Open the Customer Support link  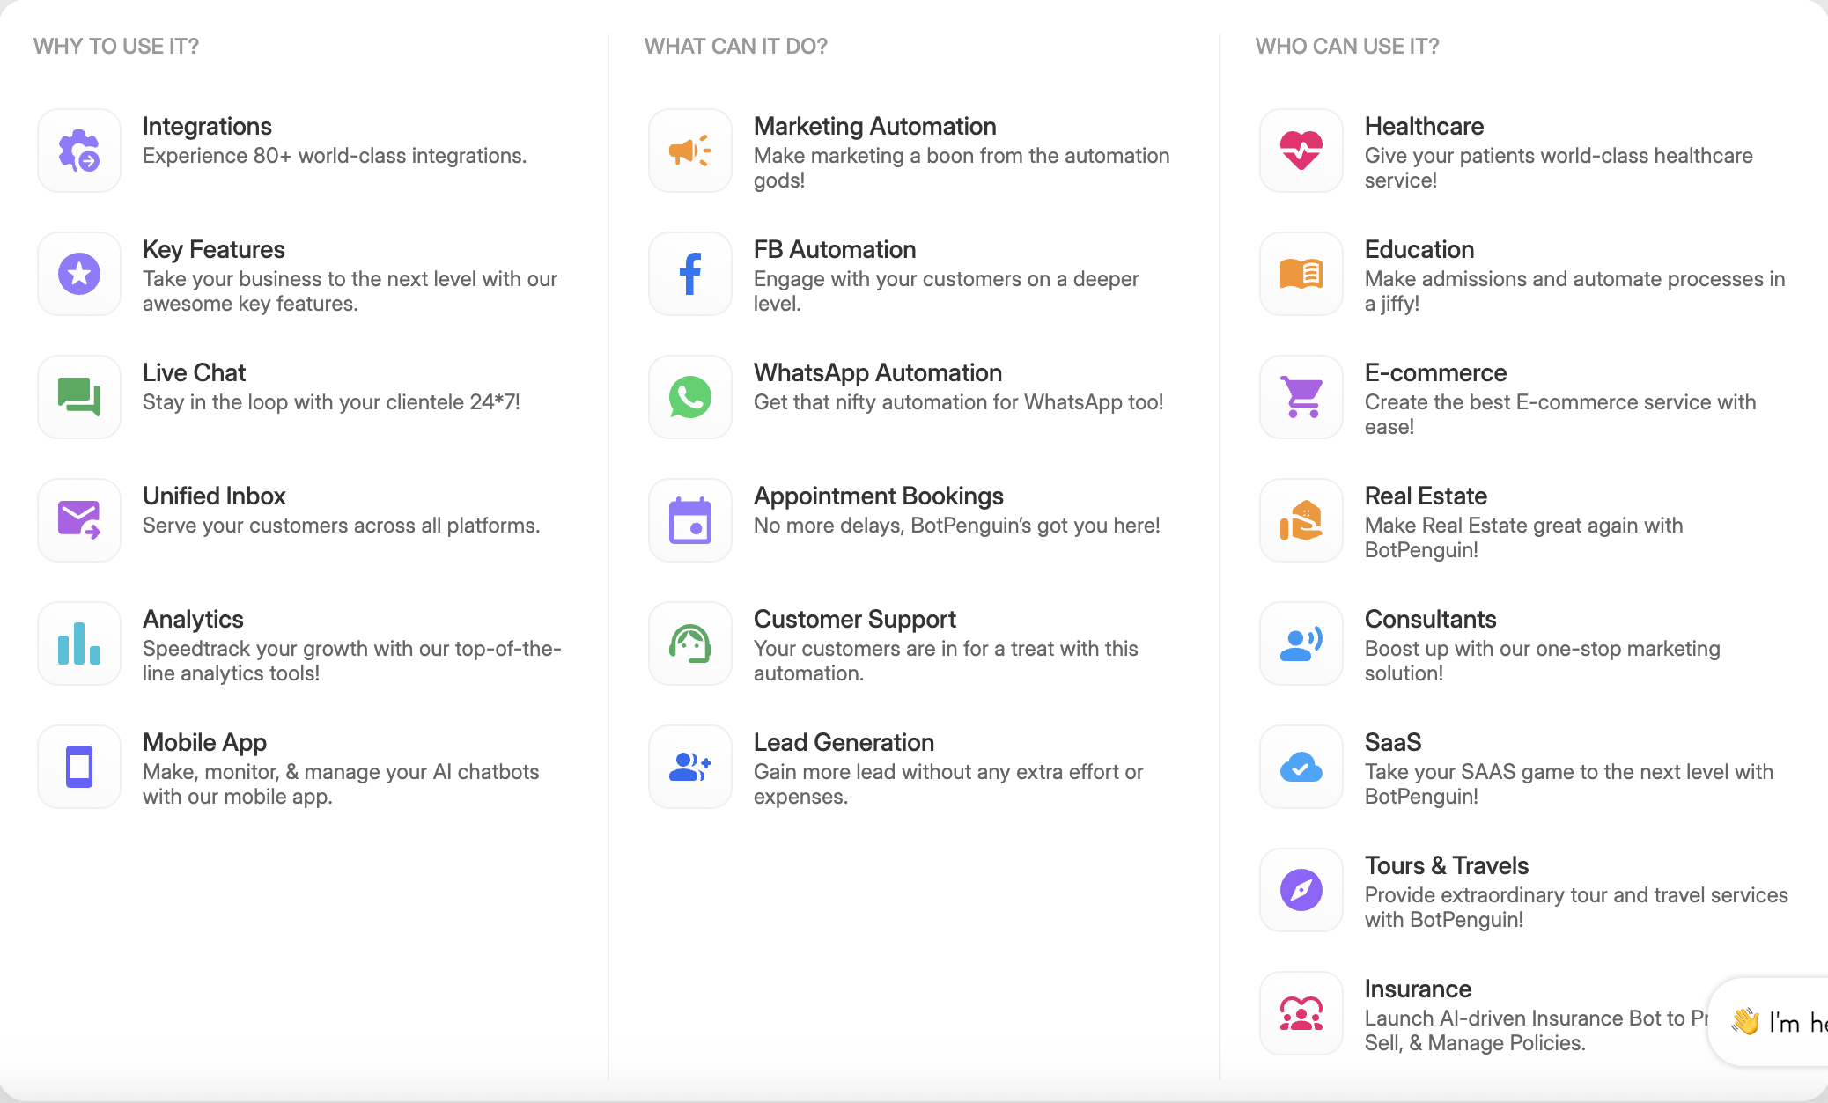[855, 619]
